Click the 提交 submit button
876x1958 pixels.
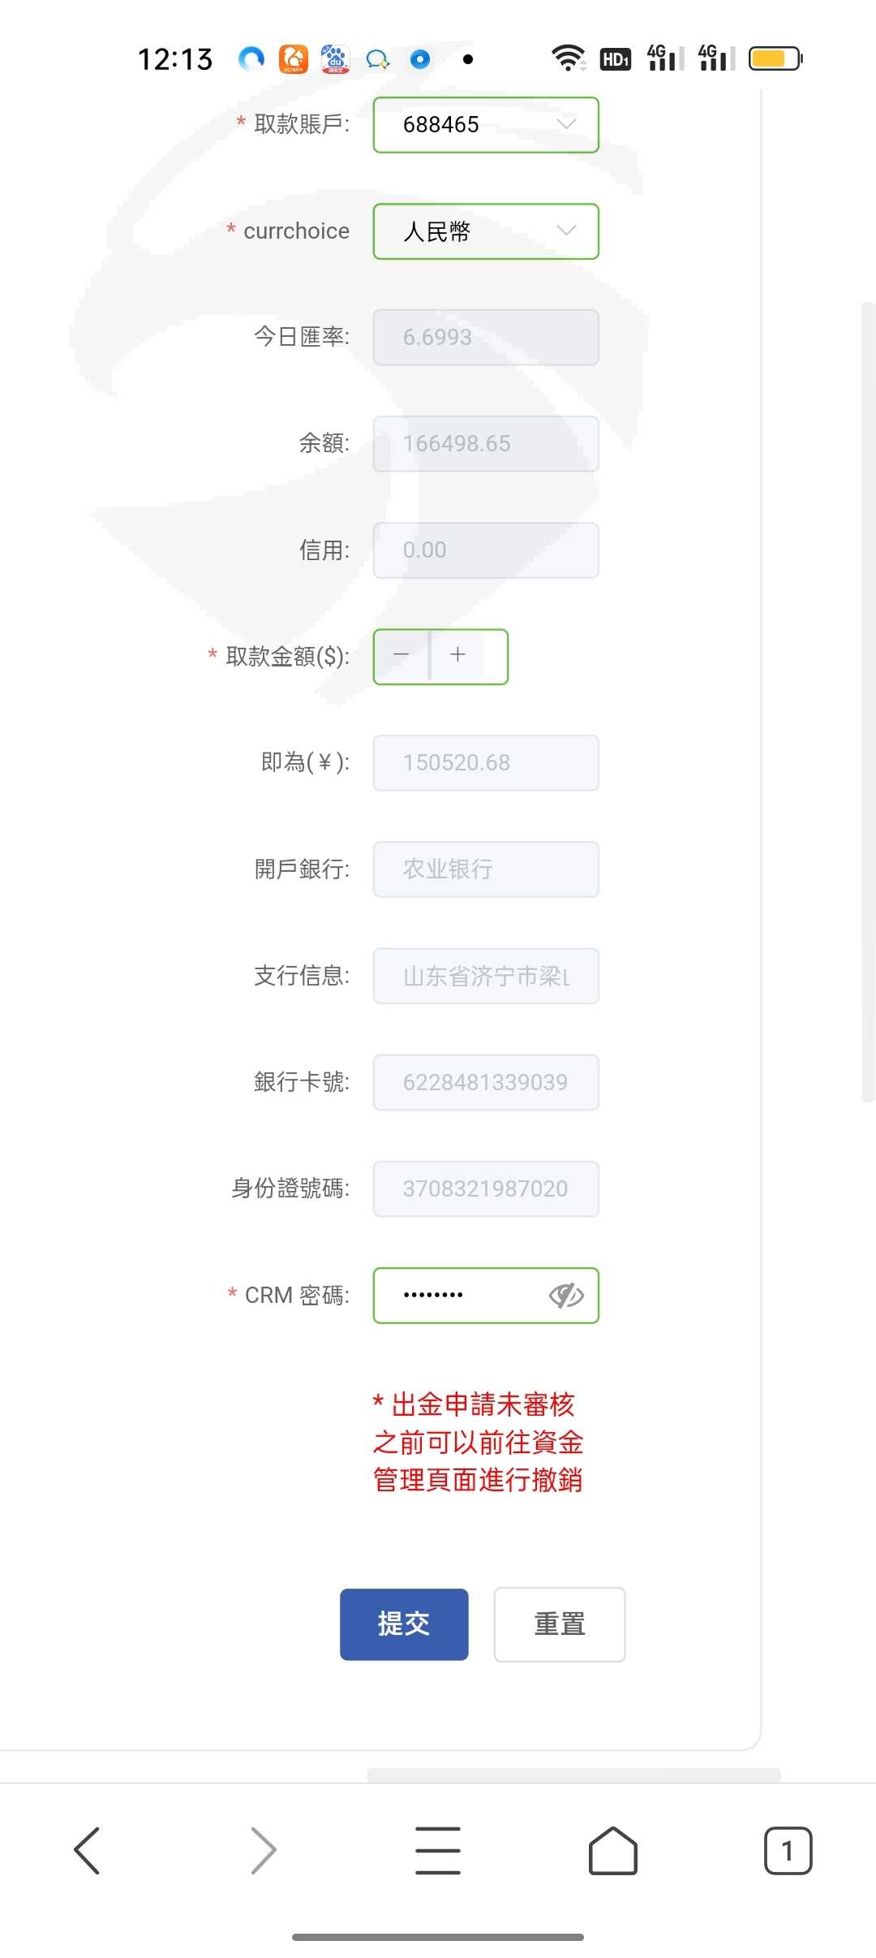(404, 1624)
